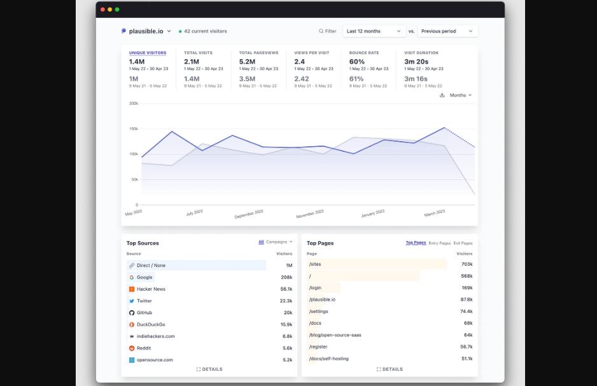597x386 pixels.
Task: Click the vs. label between period selectors
Action: [x=411, y=31]
